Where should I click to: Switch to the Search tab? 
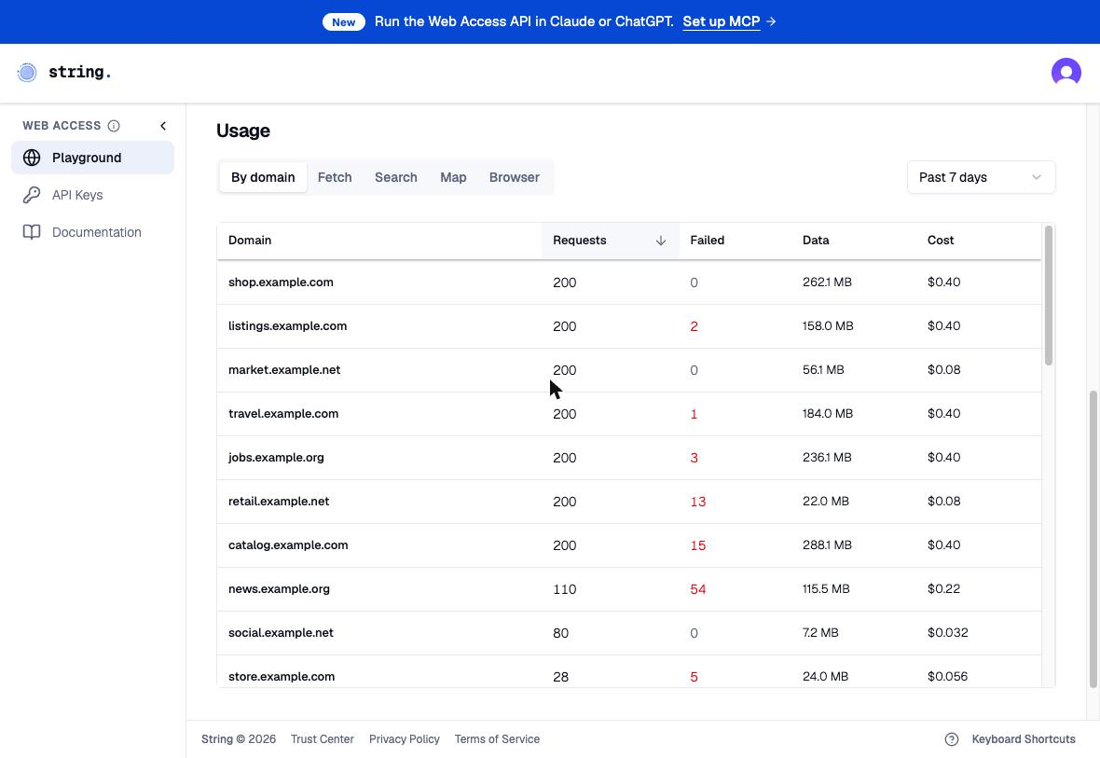coord(395,177)
